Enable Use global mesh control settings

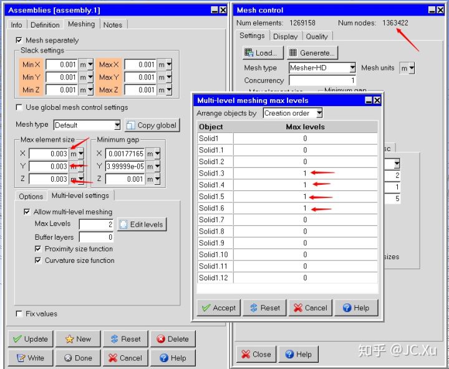(19, 107)
